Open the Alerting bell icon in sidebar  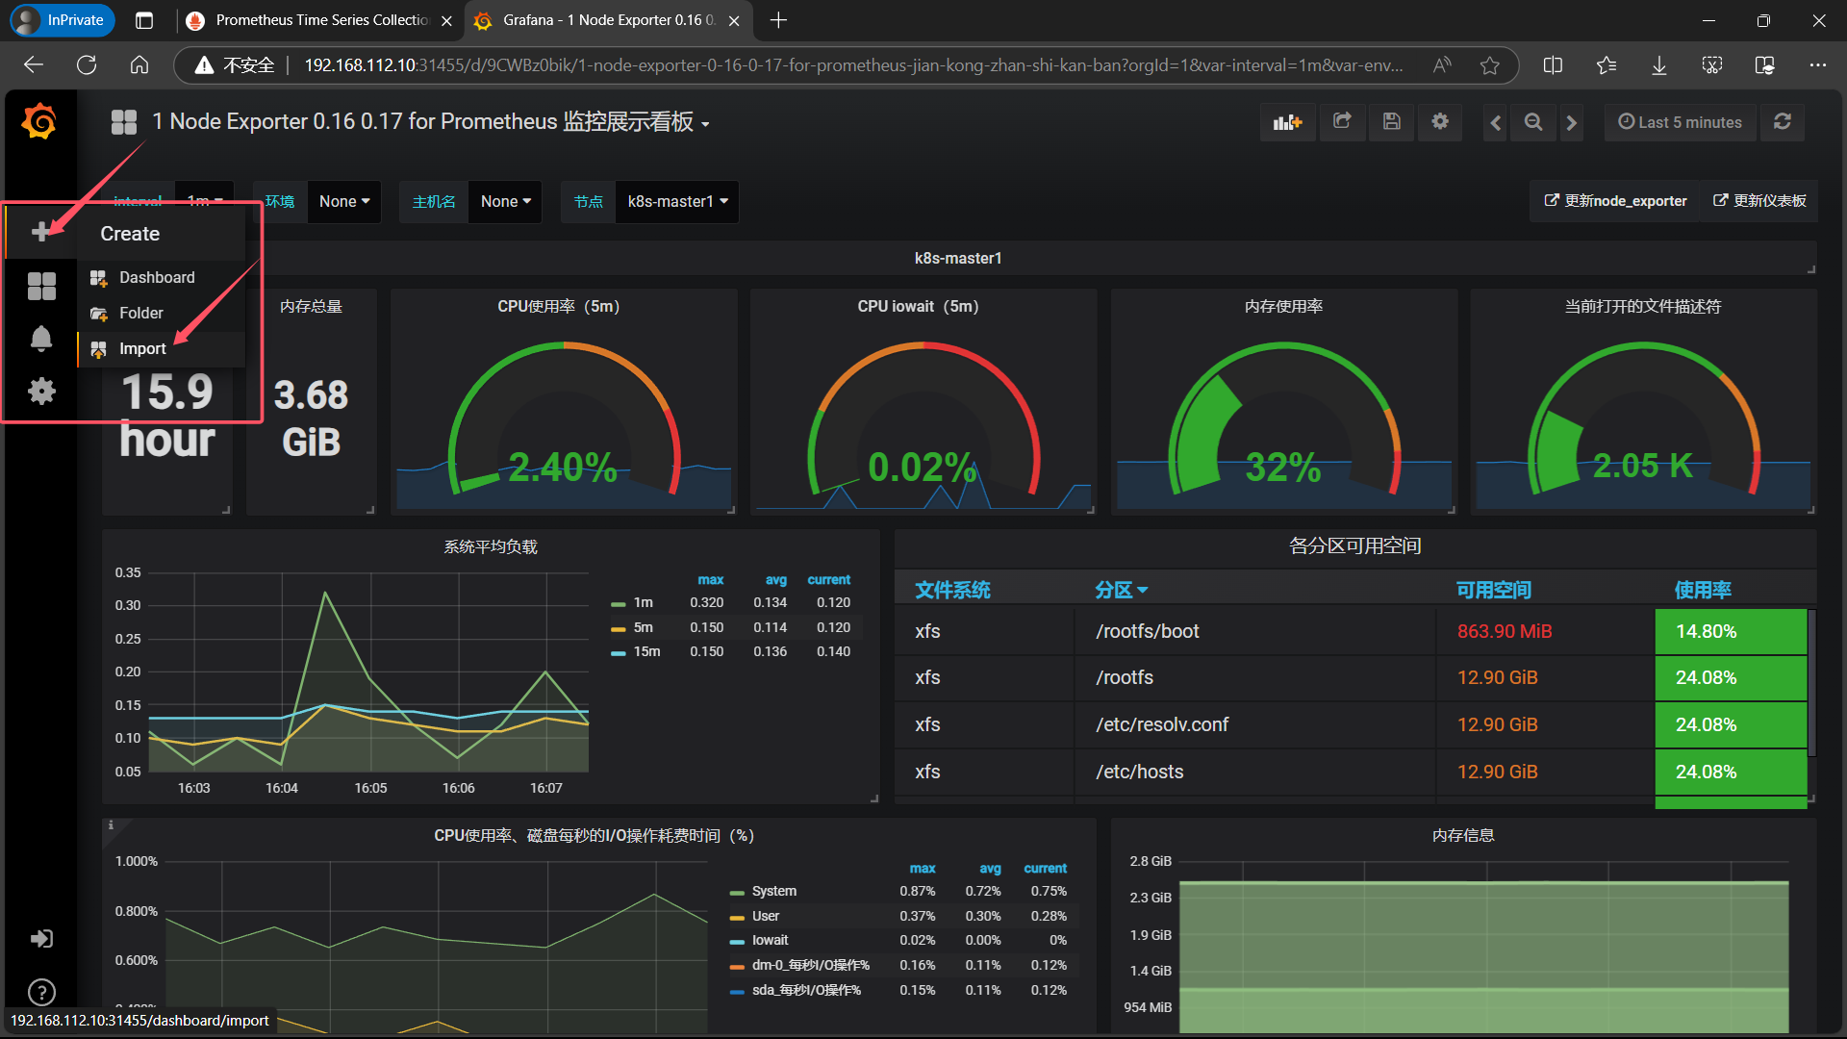click(41, 339)
